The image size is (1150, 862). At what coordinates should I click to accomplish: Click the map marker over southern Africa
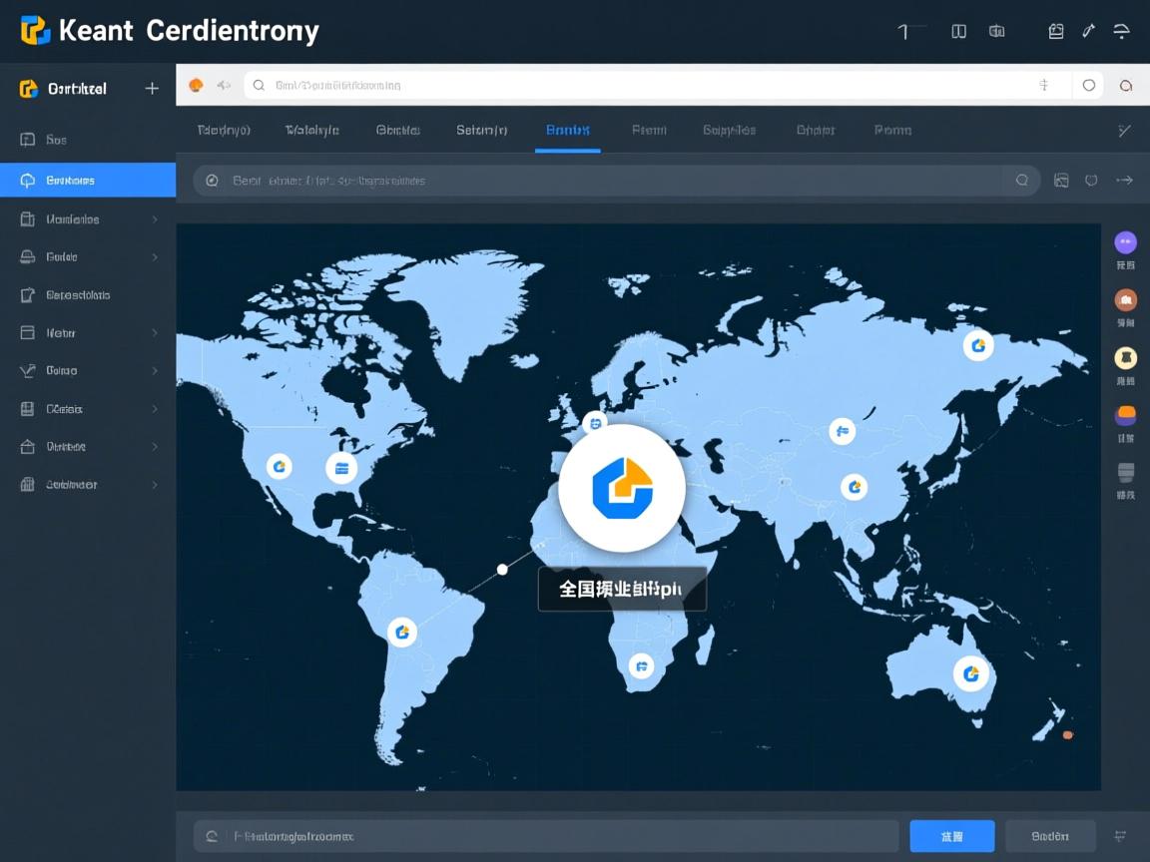point(641,665)
